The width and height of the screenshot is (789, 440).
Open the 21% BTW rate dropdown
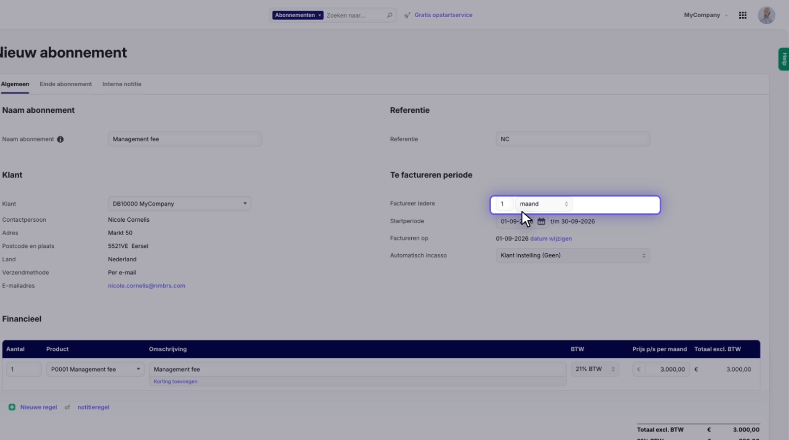pos(595,369)
